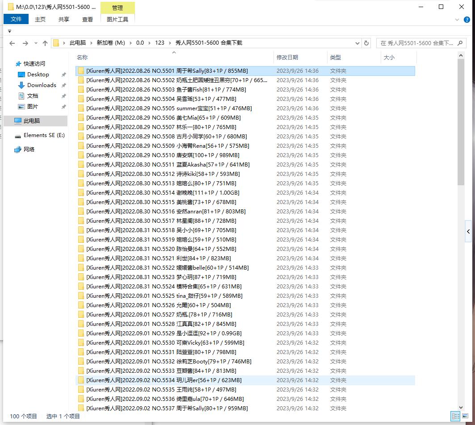Image resolution: width=475 pixels, height=425 pixels.
Task: Click the side panel collapse arrow at right edge
Action: click(468, 232)
